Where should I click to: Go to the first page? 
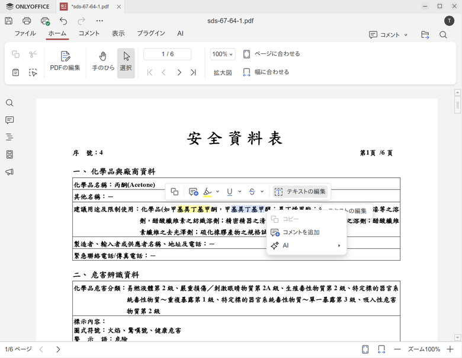150,72
